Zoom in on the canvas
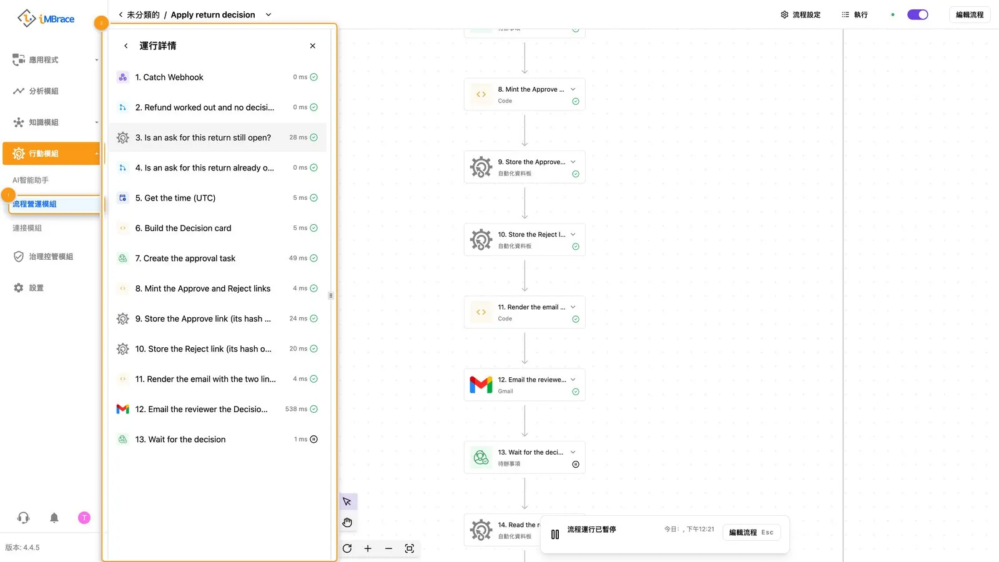 coord(368,548)
